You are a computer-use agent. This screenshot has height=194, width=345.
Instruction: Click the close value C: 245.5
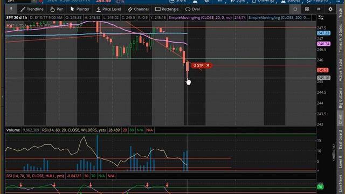tap(128, 17)
